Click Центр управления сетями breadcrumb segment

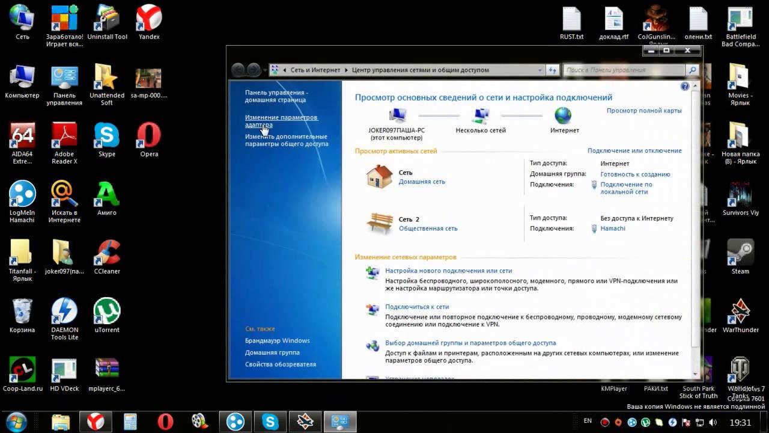pyautogui.click(x=420, y=70)
